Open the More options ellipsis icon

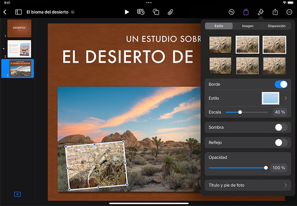[x=289, y=12]
